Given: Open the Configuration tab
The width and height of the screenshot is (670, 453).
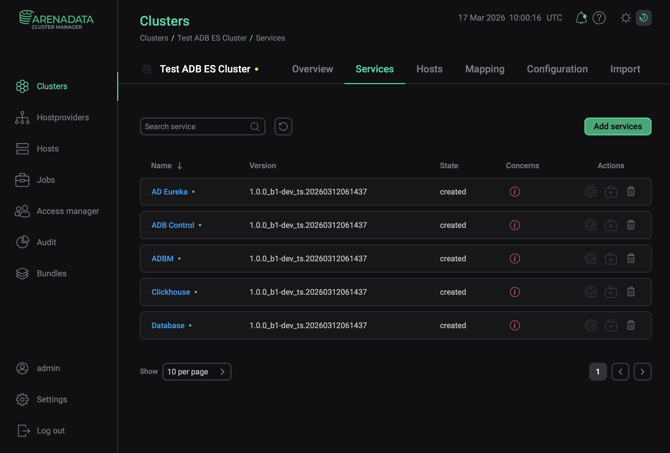Looking at the screenshot, I should (x=557, y=69).
